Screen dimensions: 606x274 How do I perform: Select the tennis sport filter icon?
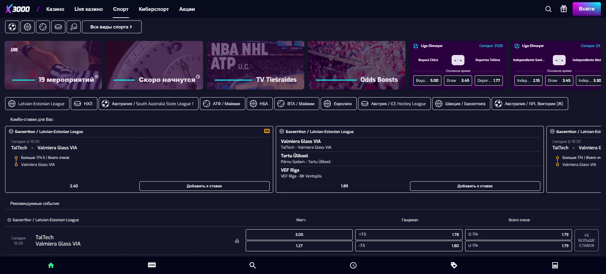[x=43, y=27]
